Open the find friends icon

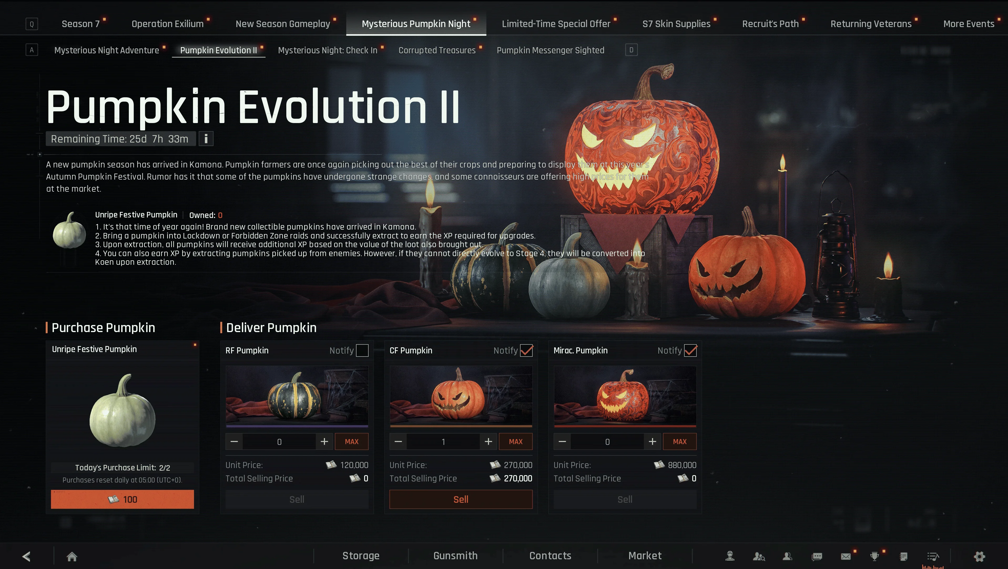(x=759, y=556)
